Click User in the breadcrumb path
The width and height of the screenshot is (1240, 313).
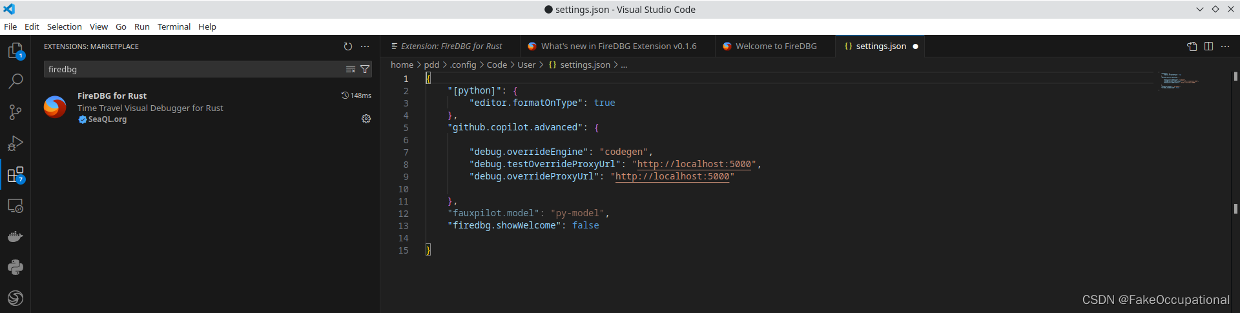click(526, 65)
